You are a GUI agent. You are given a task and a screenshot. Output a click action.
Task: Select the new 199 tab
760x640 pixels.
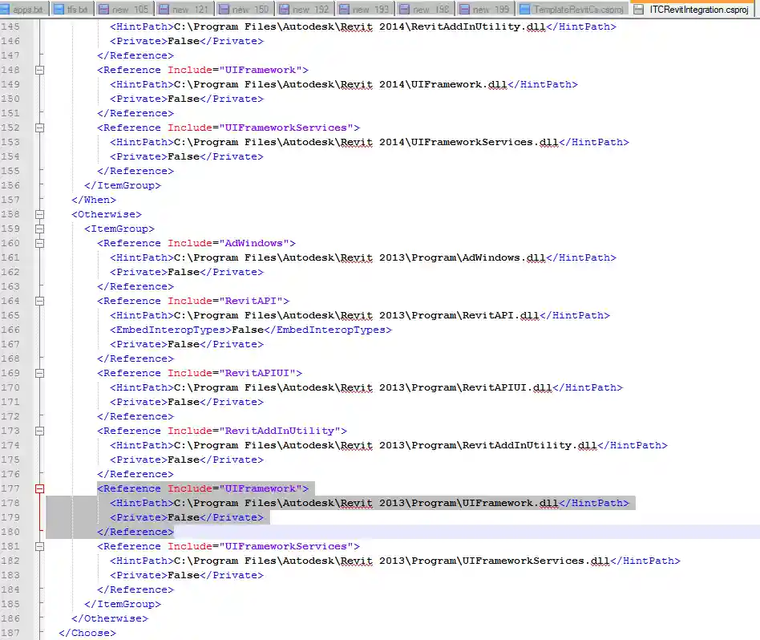(483, 10)
